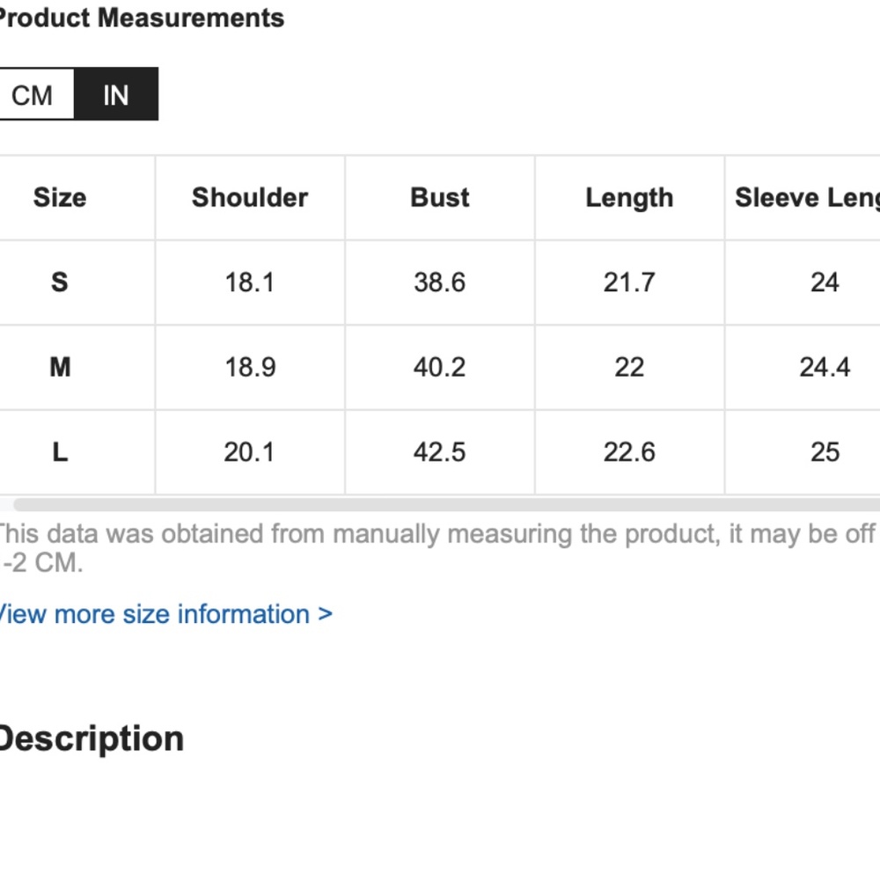Click the Description section heading

pos(92,739)
